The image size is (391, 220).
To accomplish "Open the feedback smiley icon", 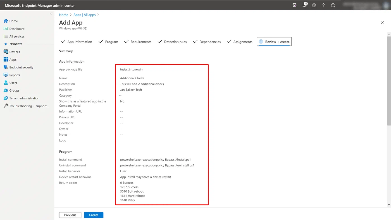I will pyautogui.click(x=333, y=5).
